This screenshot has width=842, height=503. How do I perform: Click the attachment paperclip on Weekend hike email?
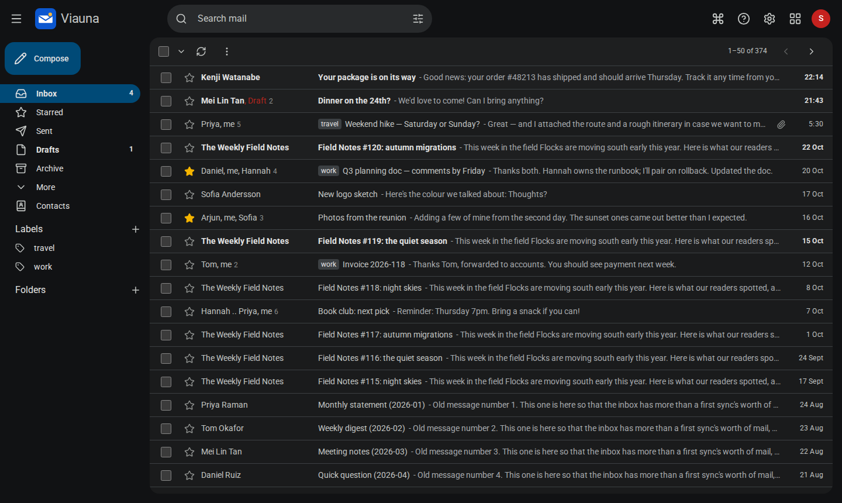[x=781, y=125]
